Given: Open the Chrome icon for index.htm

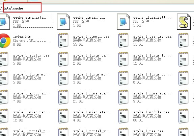Looking at the screenshot, I should coord(5,41).
